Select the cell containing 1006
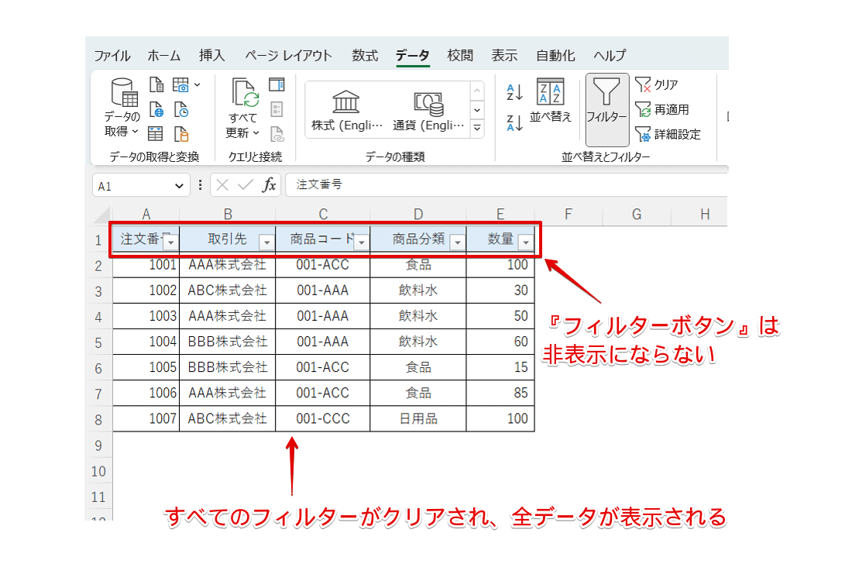 146,393
